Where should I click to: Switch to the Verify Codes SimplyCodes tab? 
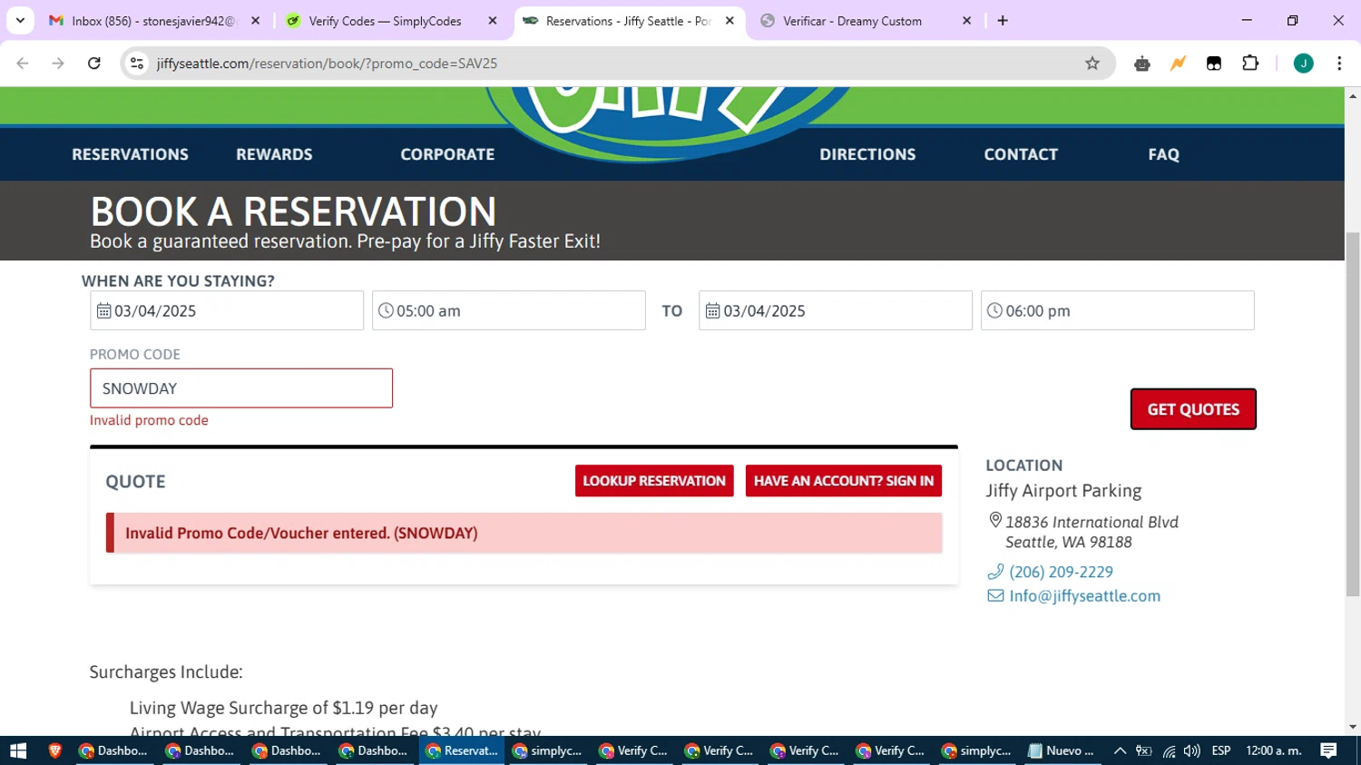[390, 21]
